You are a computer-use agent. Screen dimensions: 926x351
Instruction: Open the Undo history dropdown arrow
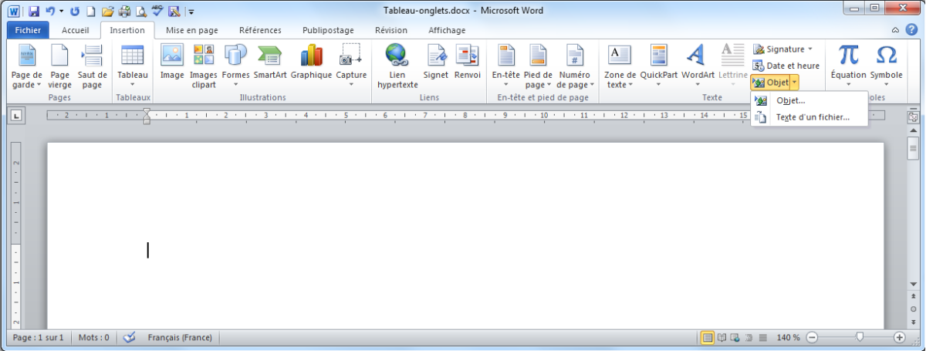(x=61, y=12)
